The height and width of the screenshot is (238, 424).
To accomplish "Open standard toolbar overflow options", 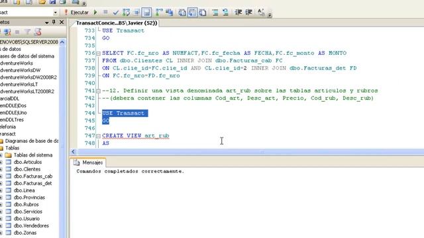I will point(84,3).
